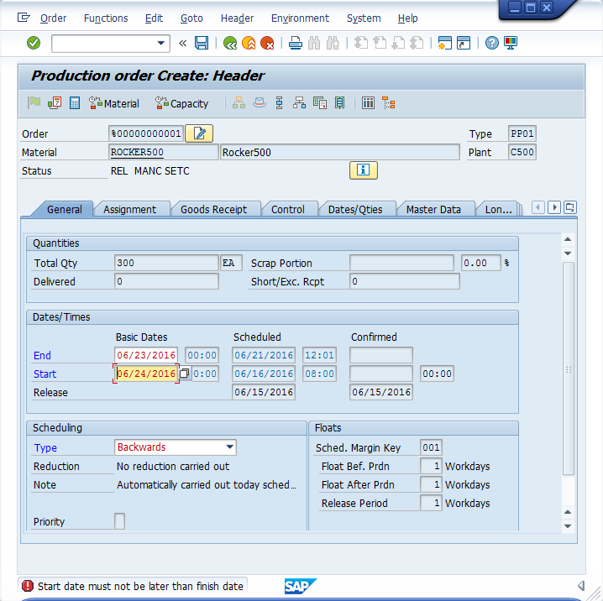Click the Check material availability icon with question mark
This screenshot has height=601, width=603.
point(55,103)
